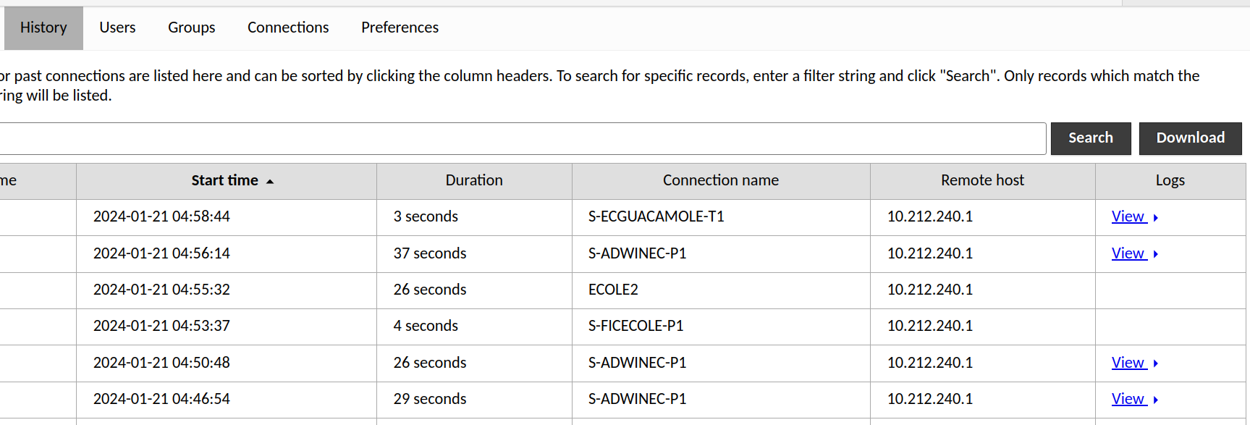
Task: Sort by the Start time column header
Action: pyautogui.click(x=224, y=181)
